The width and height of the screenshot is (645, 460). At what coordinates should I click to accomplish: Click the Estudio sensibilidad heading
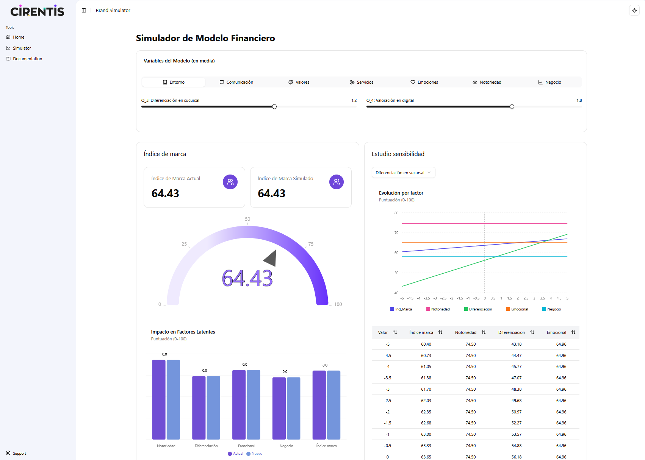pos(398,154)
